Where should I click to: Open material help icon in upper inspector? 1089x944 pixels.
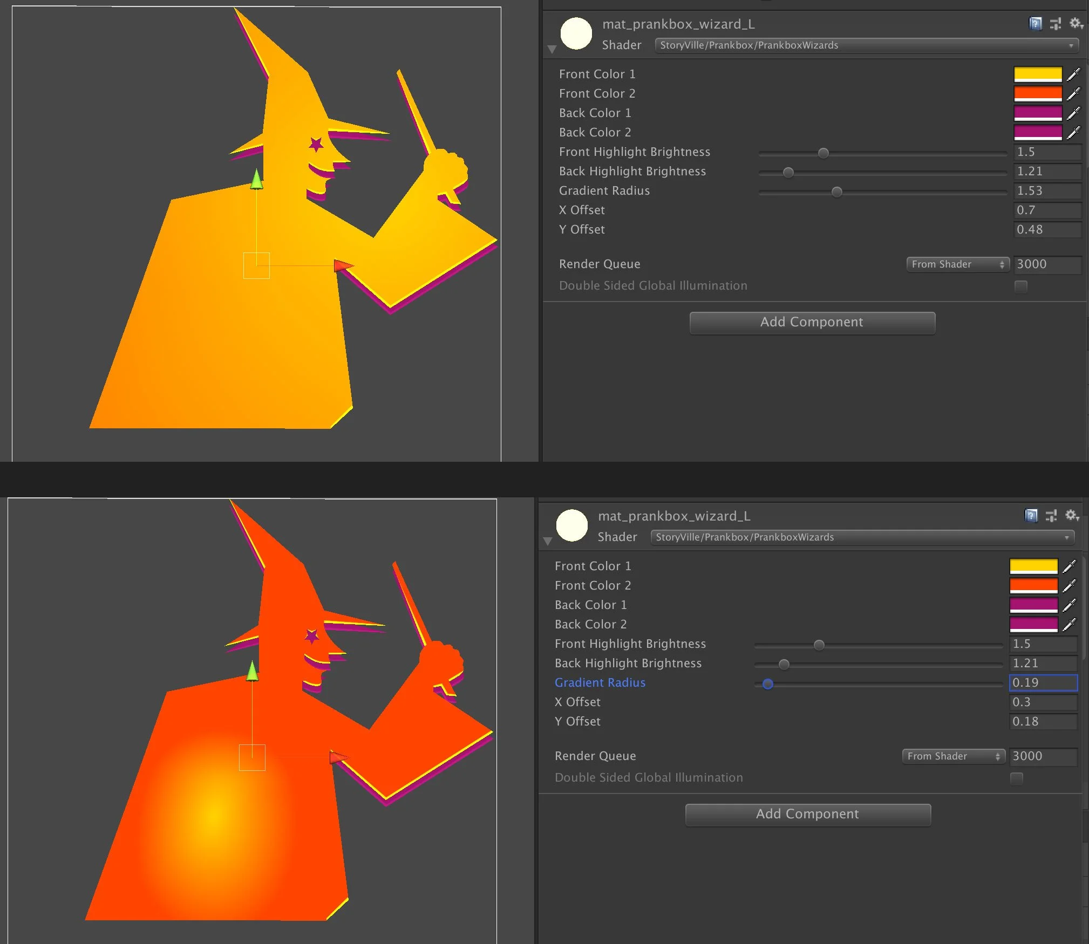[1035, 24]
